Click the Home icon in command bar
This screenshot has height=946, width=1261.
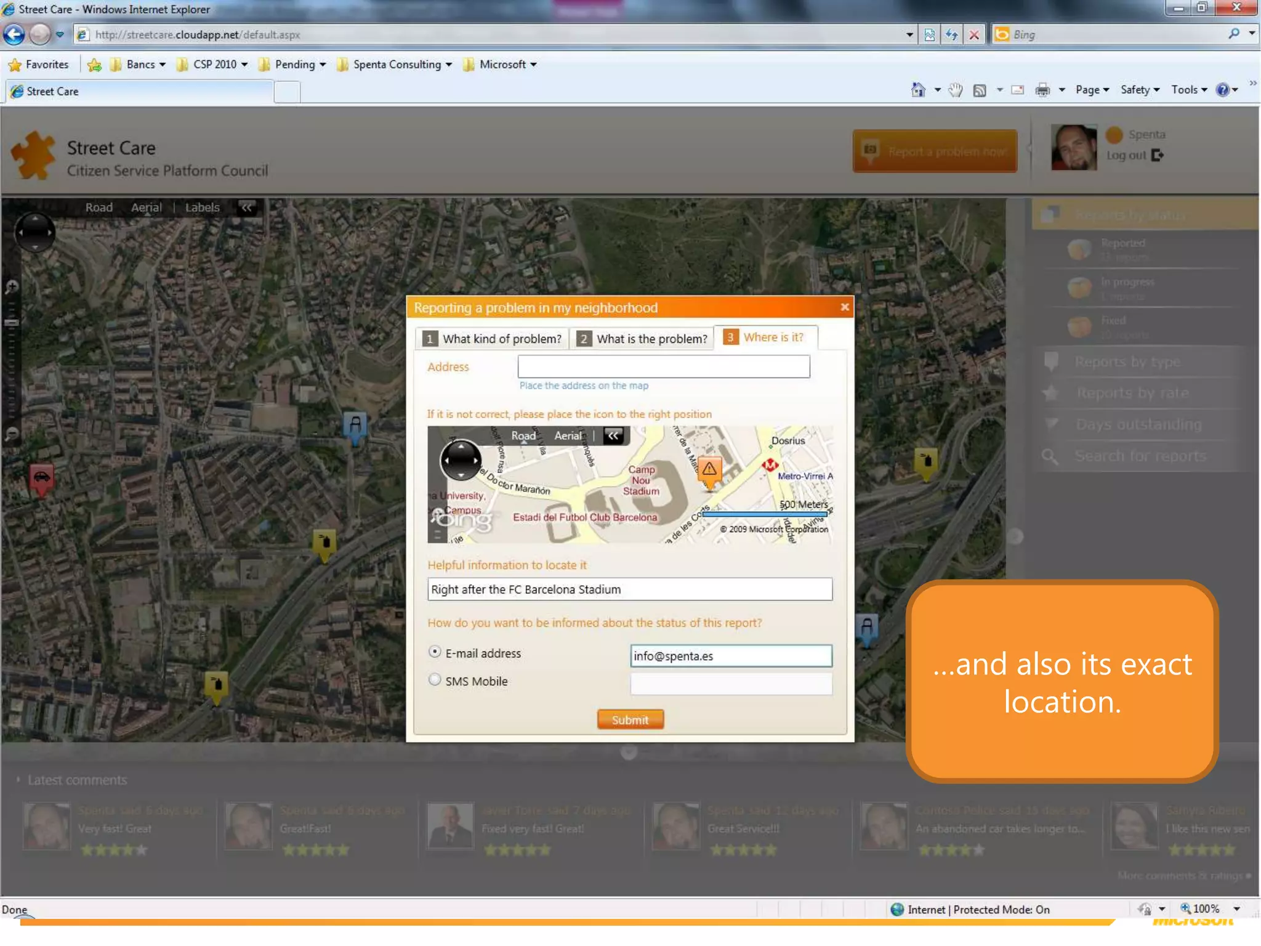pyautogui.click(x=918, y=90)
